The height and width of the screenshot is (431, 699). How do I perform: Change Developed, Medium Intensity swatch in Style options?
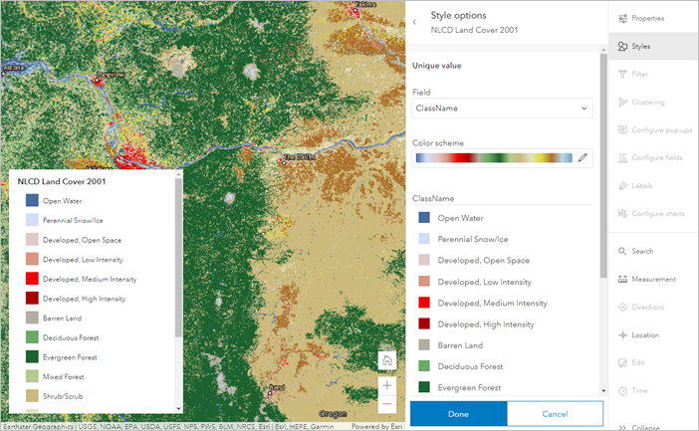click(424, 303)
